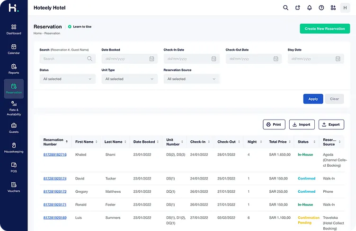
Task: Export the reservation list
Action: [x=331, y=125]
